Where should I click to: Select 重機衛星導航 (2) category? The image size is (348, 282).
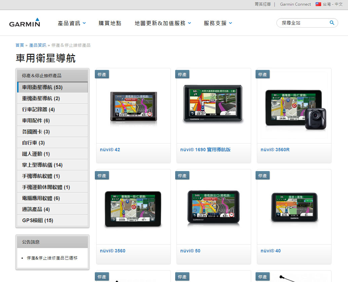coord(52,98)
